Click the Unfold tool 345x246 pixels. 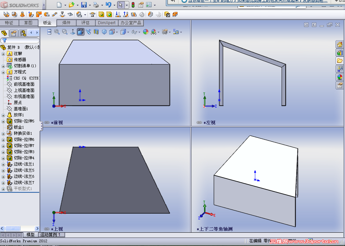pos(118,15)
